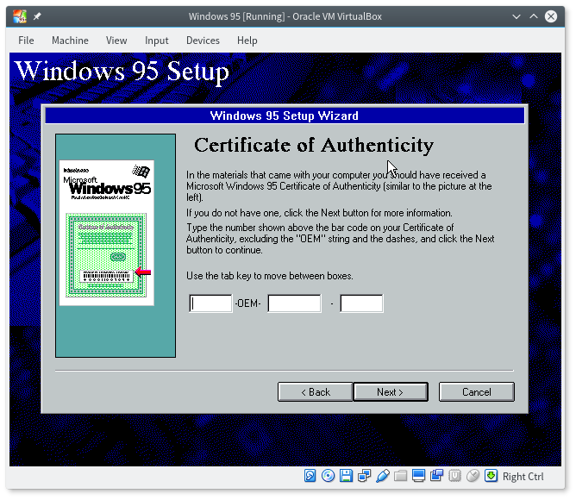Click the VirtualBox app icon in title bar
The height and width of the screenshot is (500, 576).
(20, 16)
